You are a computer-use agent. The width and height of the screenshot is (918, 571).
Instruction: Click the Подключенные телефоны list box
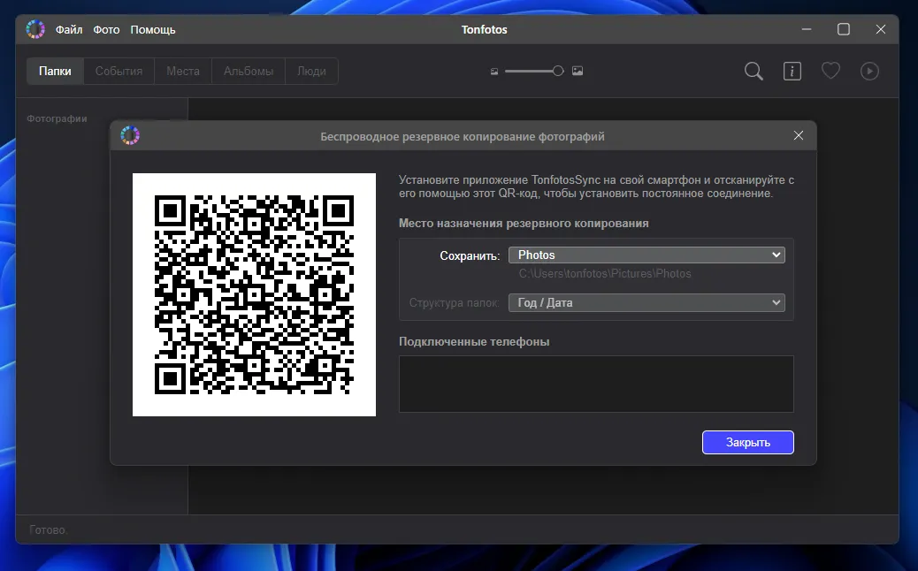[x=596, y=384]
